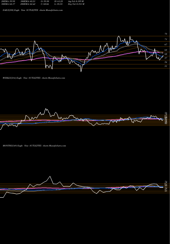The width and height of the screenshot is (170, 244).
Task: Select the 200EMA value readout
Action: coord(29,4)
